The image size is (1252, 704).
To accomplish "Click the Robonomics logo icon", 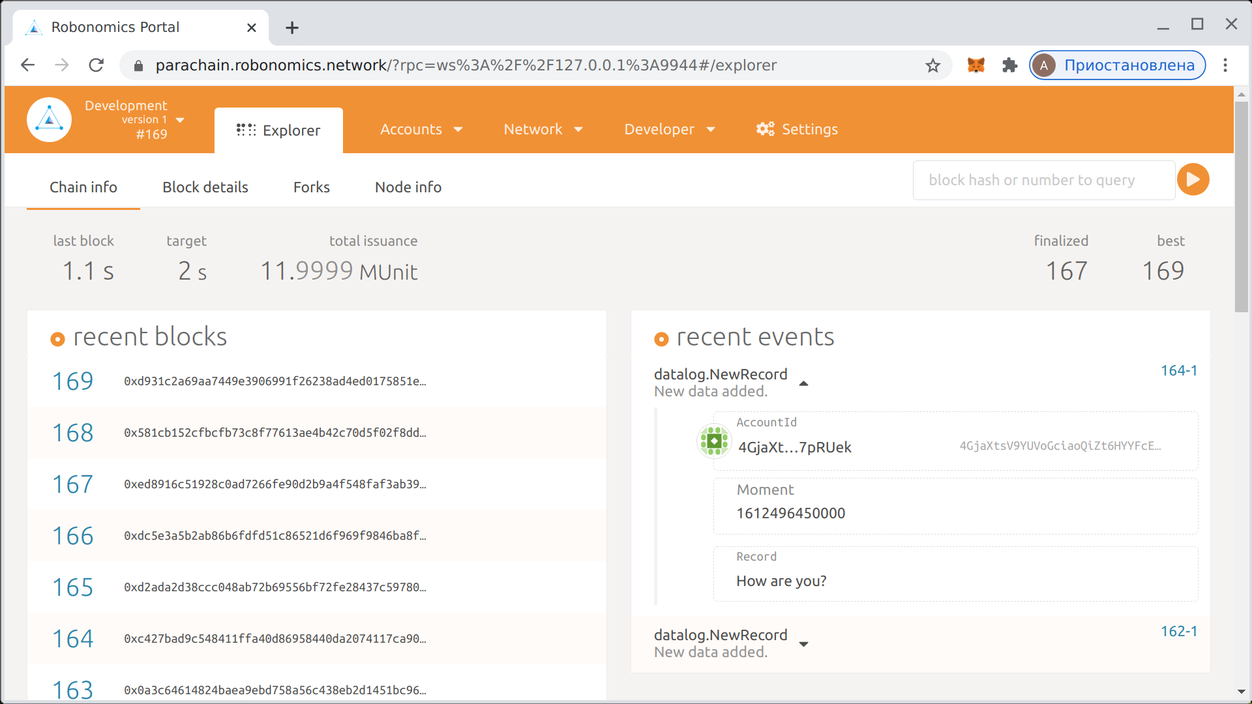I will (x=49, y=119).
